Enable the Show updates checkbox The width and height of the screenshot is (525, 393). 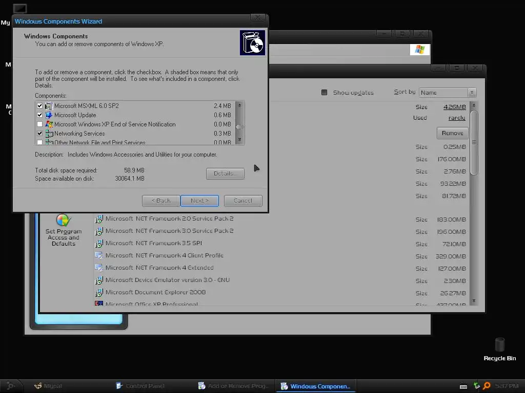[324, 92]
